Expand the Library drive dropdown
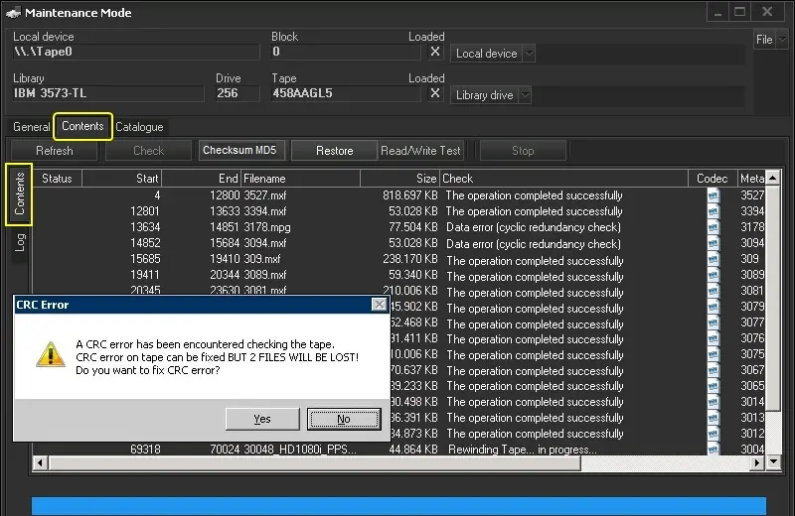 (524, 95)
